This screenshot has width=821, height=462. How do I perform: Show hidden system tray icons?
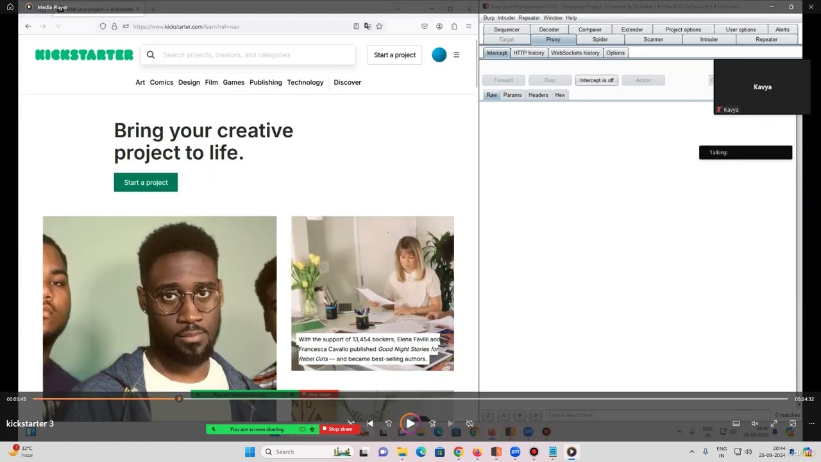point(691,452)
